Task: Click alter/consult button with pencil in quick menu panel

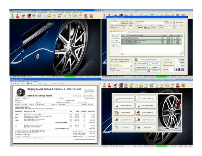Action: (146, 98)
